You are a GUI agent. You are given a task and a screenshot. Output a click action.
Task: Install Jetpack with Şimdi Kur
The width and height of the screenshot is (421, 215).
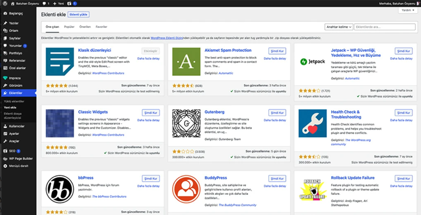(404, 51)
